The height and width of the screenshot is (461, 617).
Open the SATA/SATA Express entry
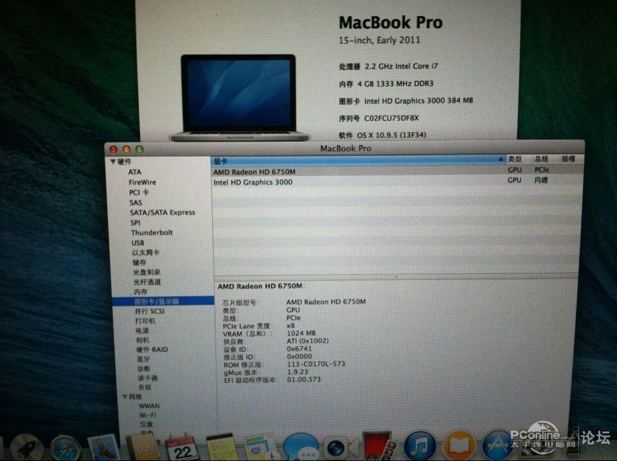tap(163, 213)
